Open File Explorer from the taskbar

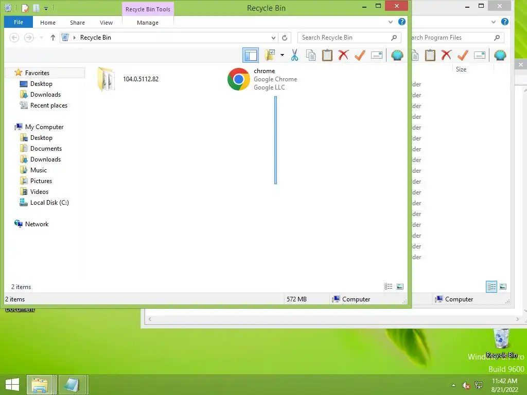coord(40,385)
